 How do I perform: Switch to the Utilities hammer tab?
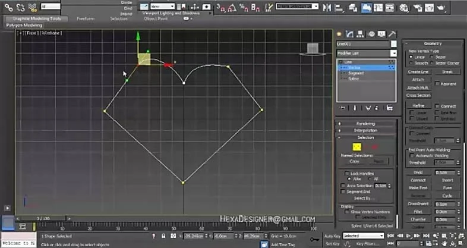pos(392,34)
